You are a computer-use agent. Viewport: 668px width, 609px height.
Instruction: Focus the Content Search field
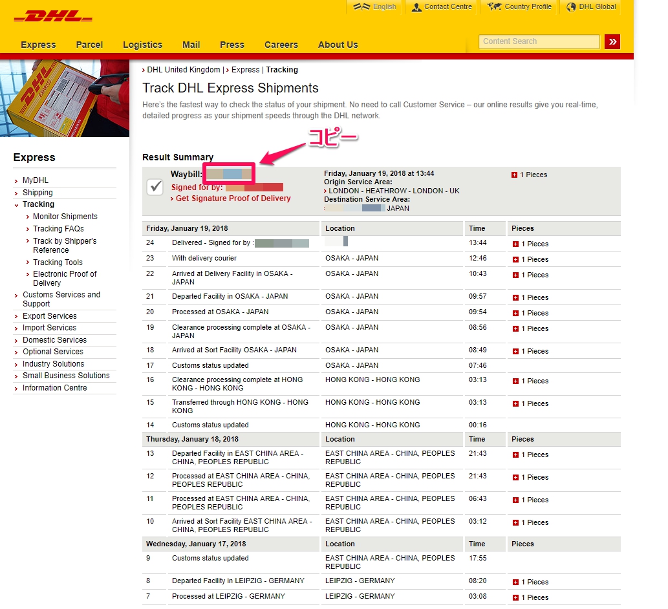(x=539, y=42)
